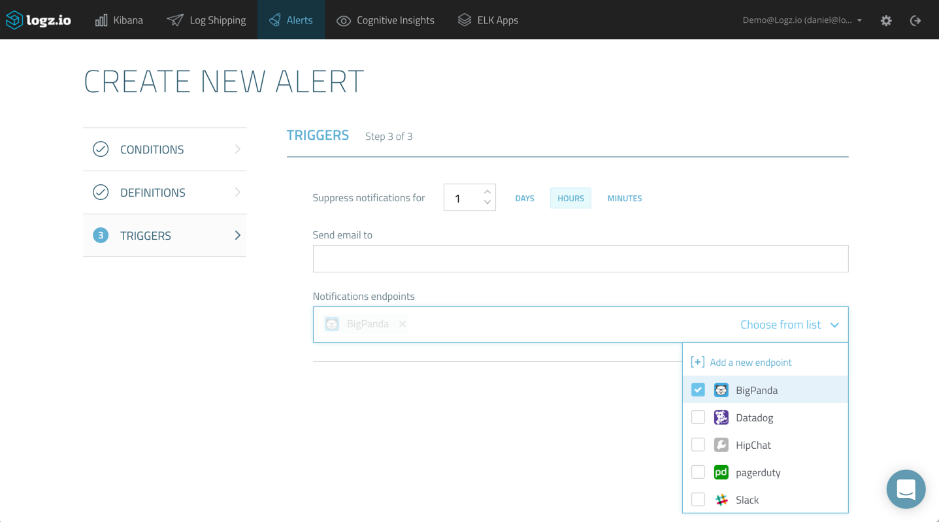Click the Triggers step chevron
Viewport: 939px width, 522px height.
tap(238, 235)
